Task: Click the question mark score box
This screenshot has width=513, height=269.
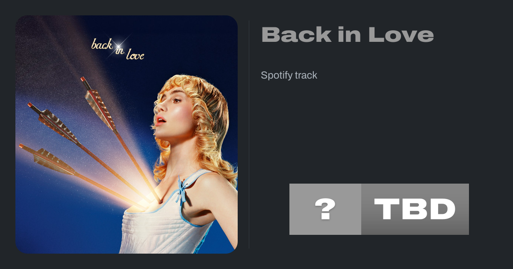Action: 325,209
